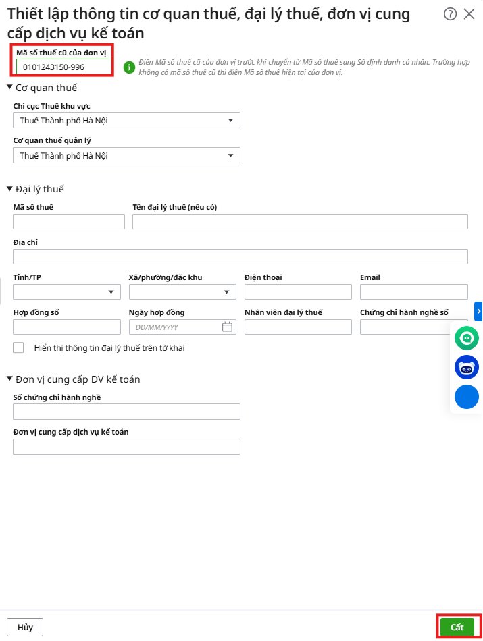Open the calendar picker for Ngày hợp đồng
This screenshot has height=641, width=483.
click(x=227, y=327)
